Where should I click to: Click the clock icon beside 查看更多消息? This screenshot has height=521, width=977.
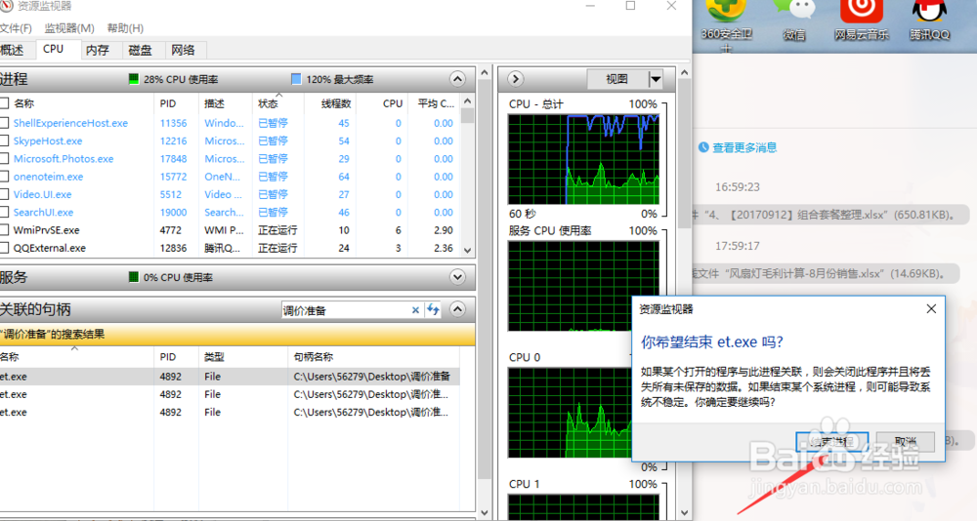pyautogui.click(x=703, y=147)
